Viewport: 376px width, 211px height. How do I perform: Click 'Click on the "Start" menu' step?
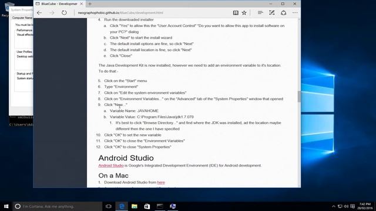pyautogui.click(x=125, y=81)
